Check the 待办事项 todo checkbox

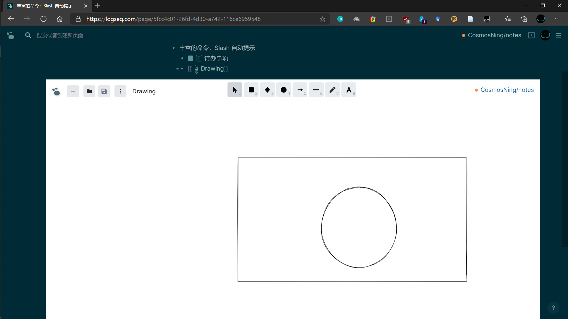[x=191, y=58]
